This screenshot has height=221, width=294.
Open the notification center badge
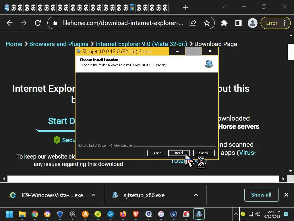pos(286,214)
